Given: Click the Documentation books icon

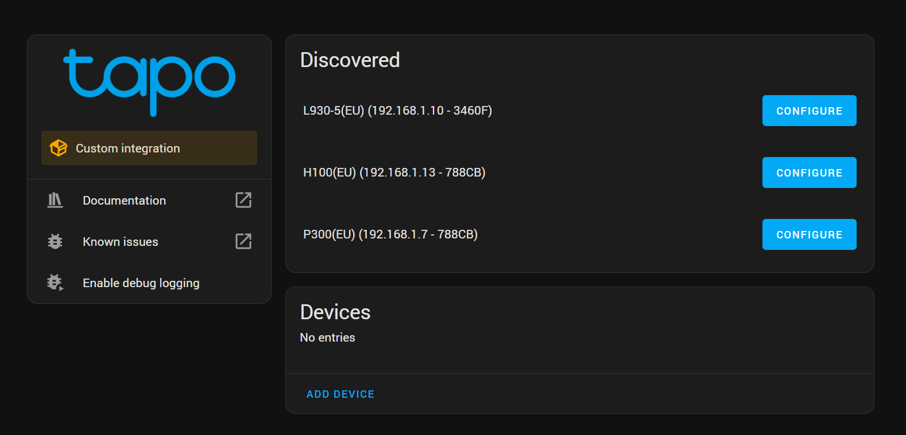Looking at the screenshot, I should pyautogui.click(x=55, y=200).
